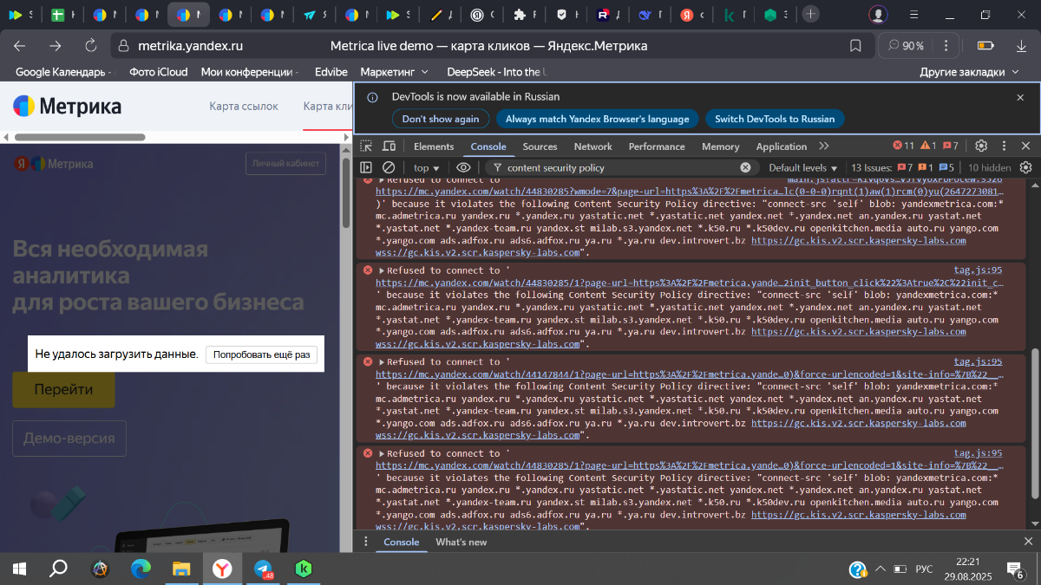Open the browser hamburger menu

914,15
